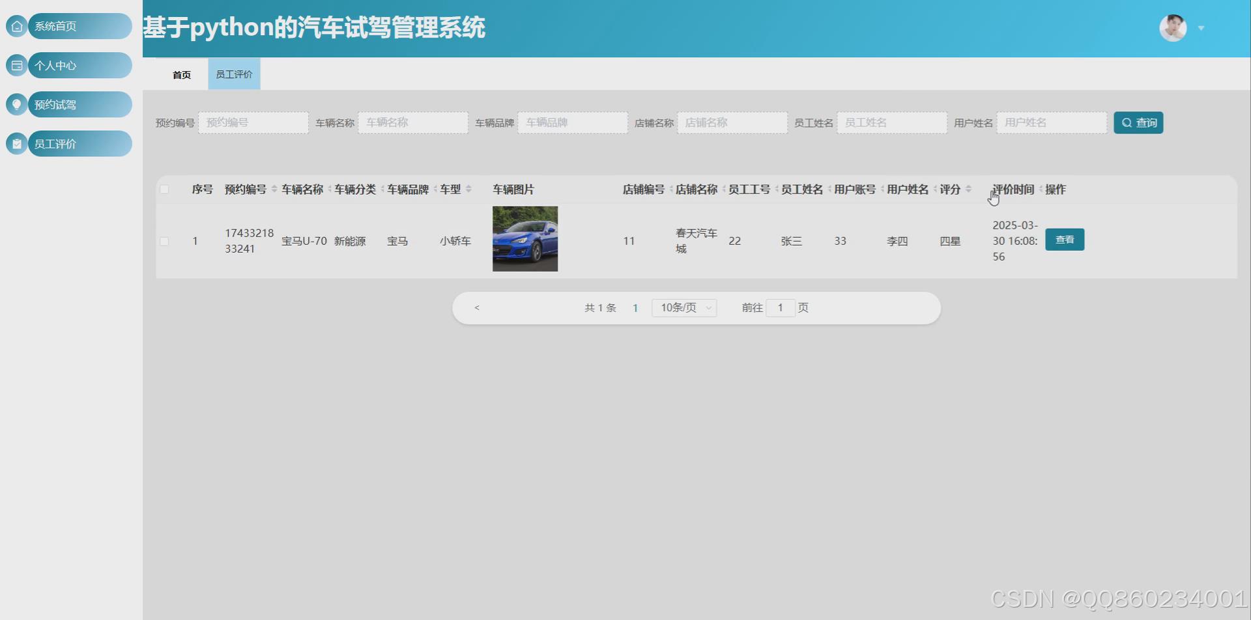Toggle the select-all checkbox in table header
Screen dimensions: 1251x620
164,190
